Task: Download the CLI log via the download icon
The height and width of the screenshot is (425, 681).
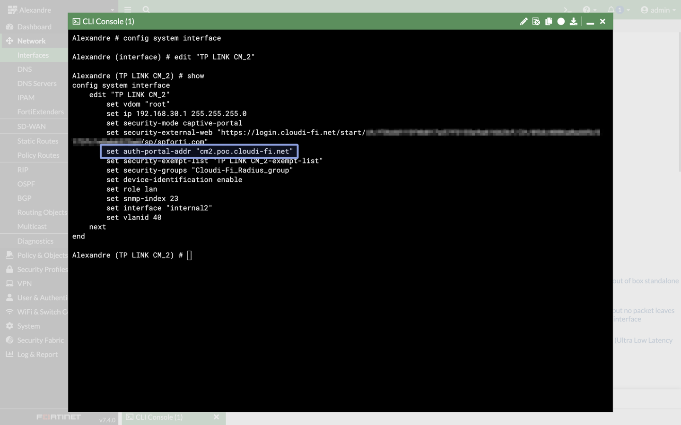Action: [x=573, y=21]
